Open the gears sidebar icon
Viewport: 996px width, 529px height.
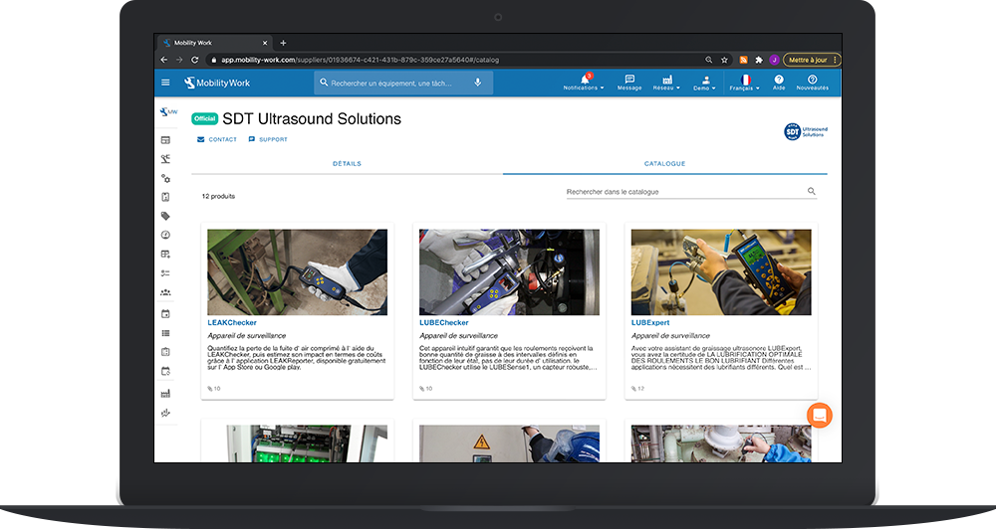165,178
